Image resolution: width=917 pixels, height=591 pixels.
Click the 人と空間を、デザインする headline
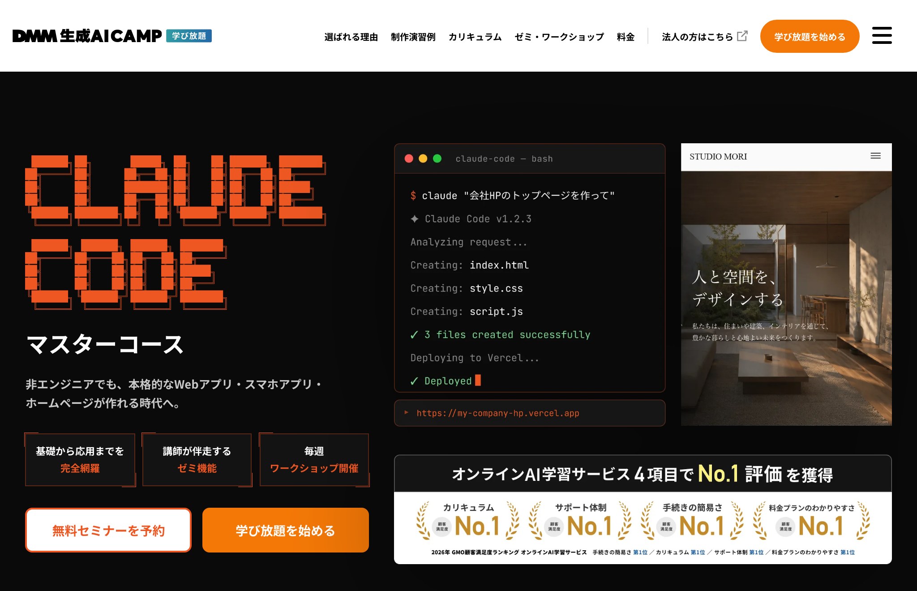click(x=737, y=288)
